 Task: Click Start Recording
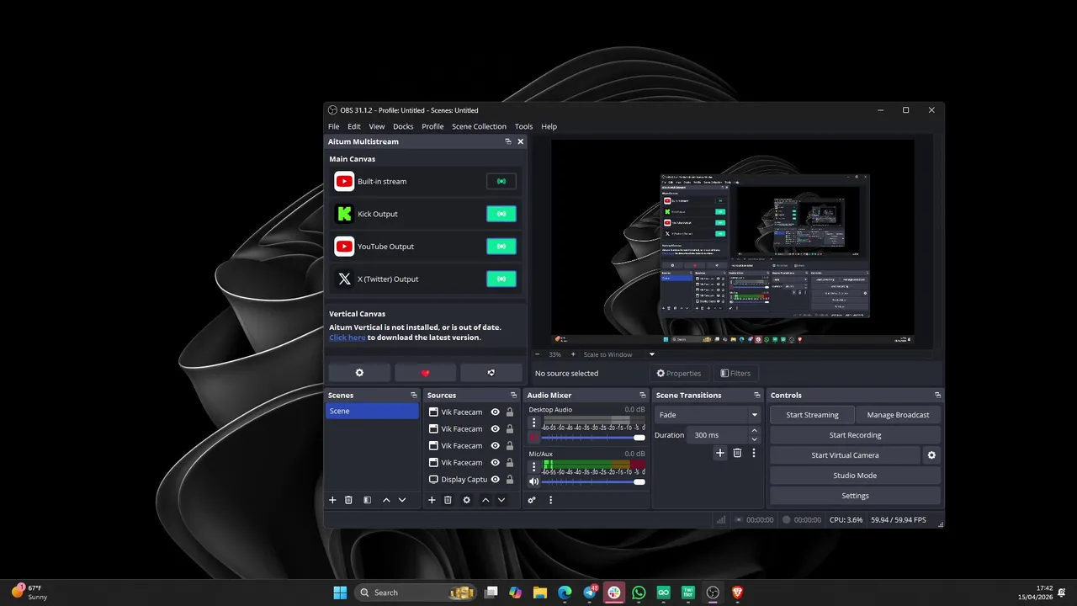(855, 435)
